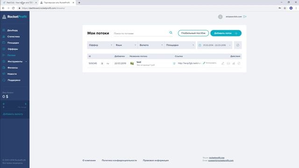
Task: Select the Потоки sidebar item
Action: tap(11, 55)
